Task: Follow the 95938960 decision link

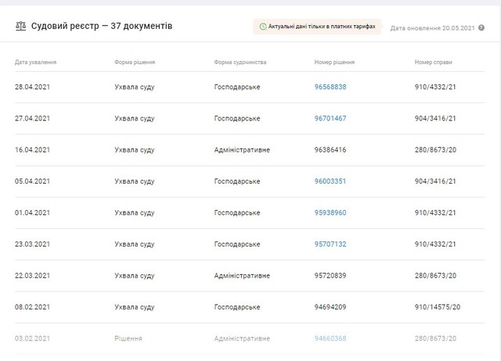Action: pos(330,213)
